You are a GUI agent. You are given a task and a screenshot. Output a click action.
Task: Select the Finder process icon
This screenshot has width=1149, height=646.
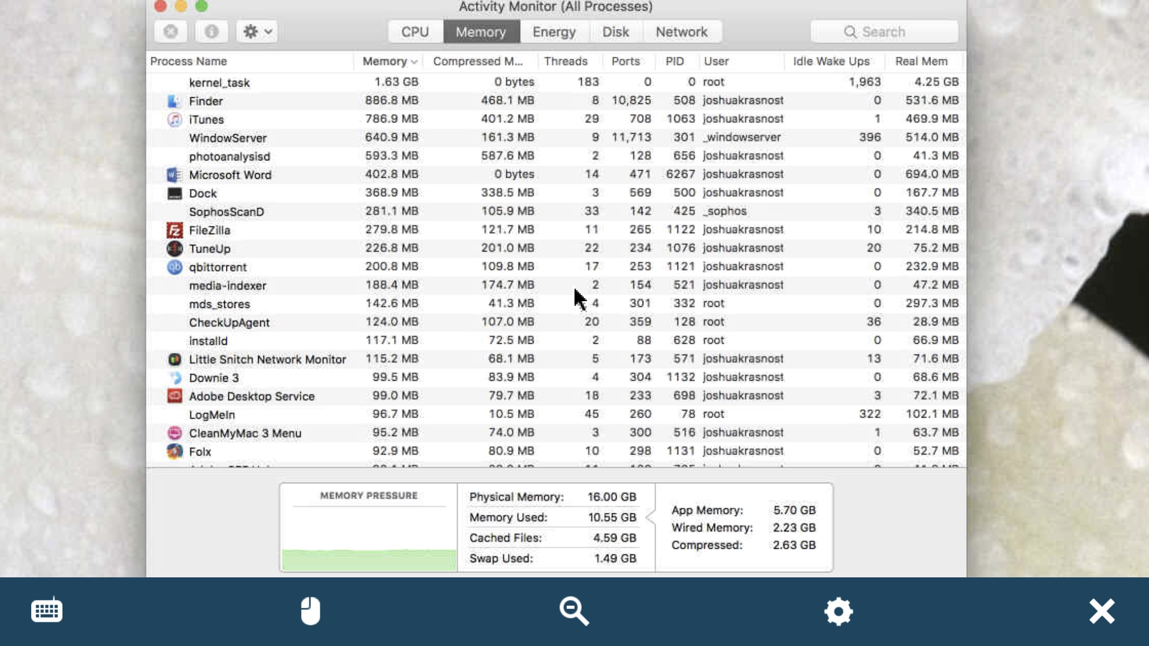174,101
